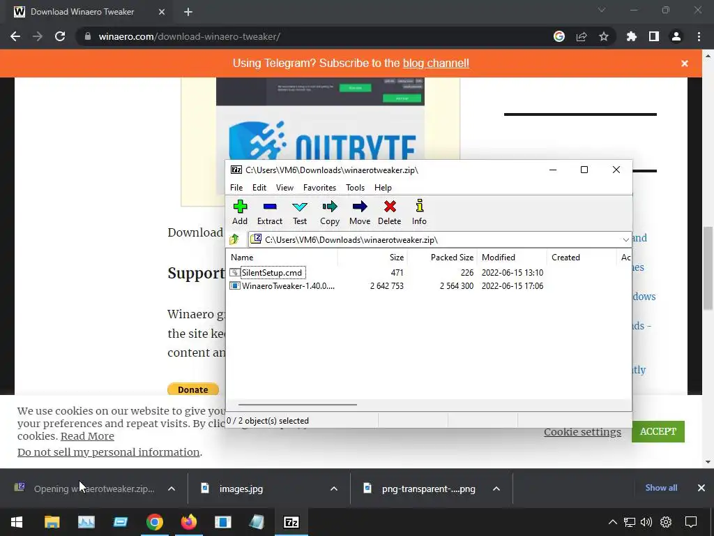Open the Windows notification center icon
This screenshot has width=714, height=536.
click(691, 522)
